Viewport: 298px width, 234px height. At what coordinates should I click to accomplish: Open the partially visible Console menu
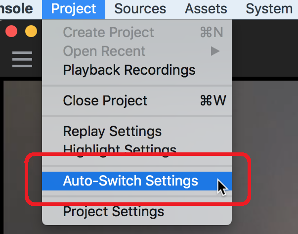pyautogui.click(x=16, y=9)
